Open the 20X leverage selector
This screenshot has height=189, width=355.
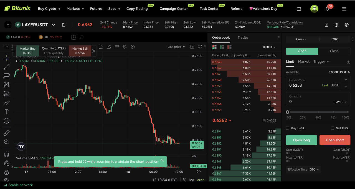click(x=334, y=39)
